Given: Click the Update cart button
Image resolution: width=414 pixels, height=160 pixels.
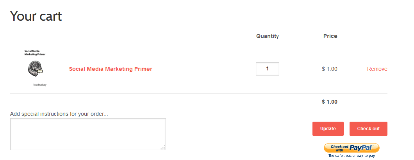Looking at the screenshot, I should point(328,129).
